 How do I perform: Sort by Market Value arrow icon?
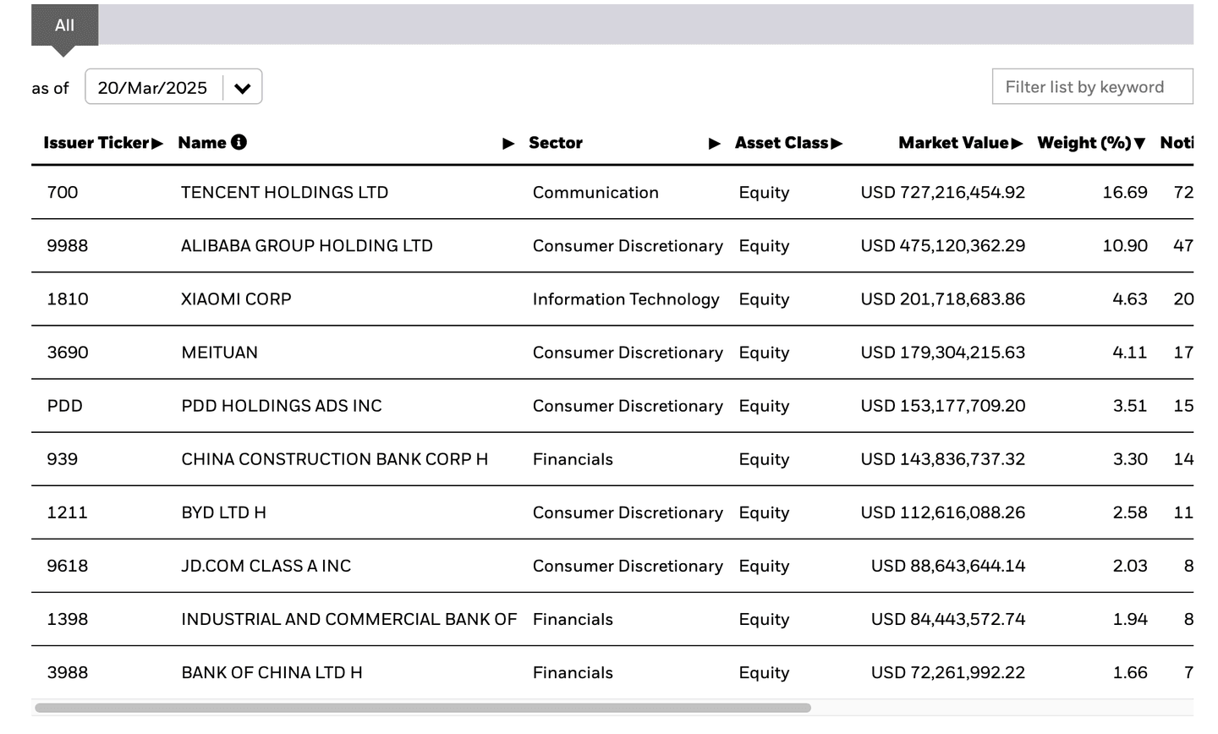pos(1018,144)
